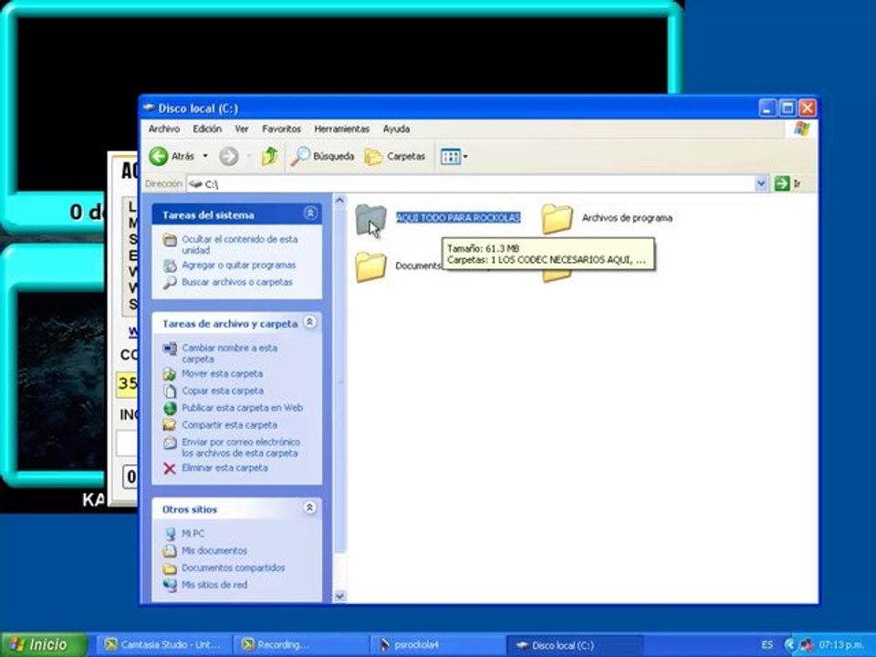Click Buscar archivos o carpetas link

click(237, 282)
